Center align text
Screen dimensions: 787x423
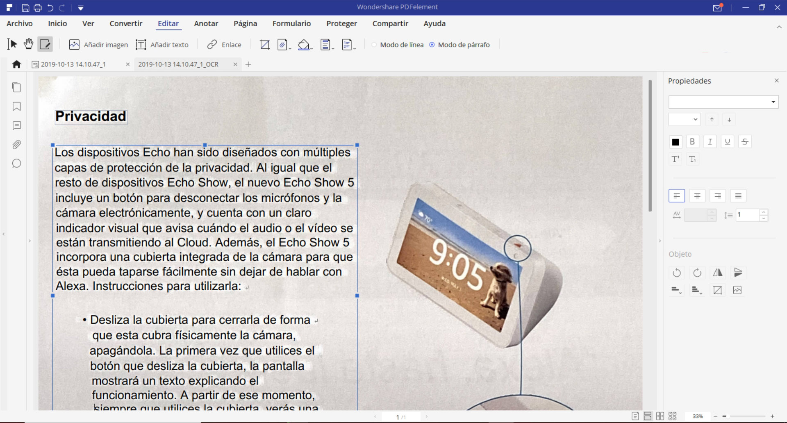coord(697,196)
